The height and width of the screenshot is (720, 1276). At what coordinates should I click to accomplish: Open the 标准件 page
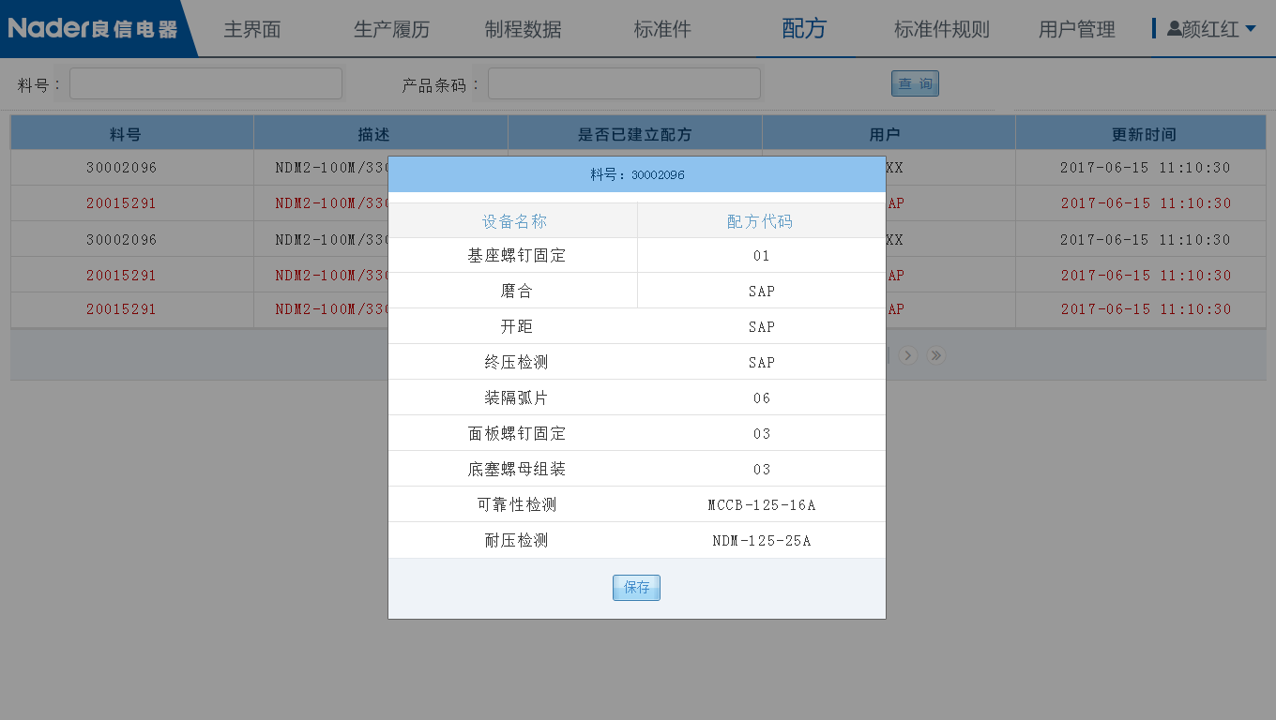click(661, 29)
